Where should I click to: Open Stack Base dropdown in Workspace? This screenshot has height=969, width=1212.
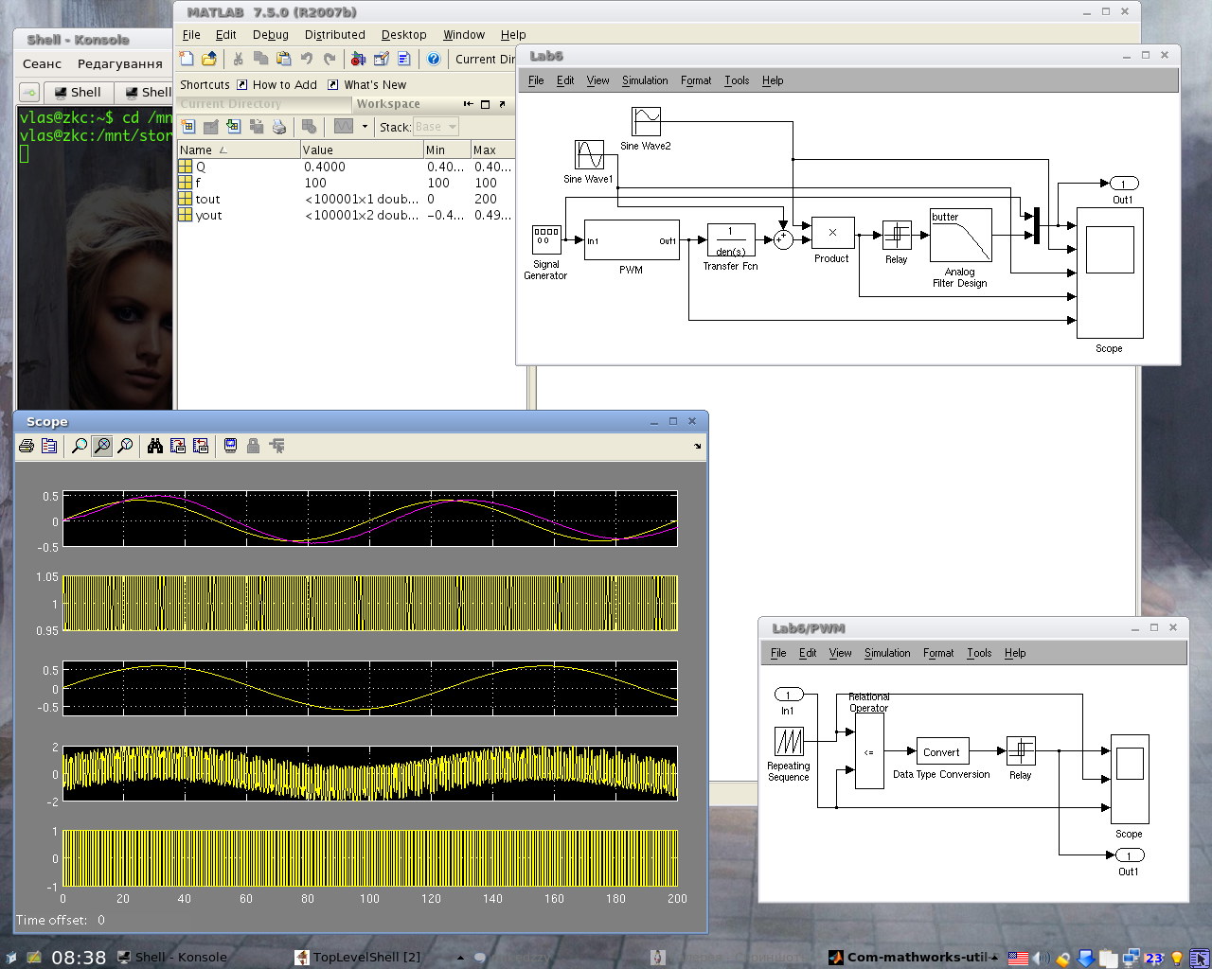(x=436, y=127)
